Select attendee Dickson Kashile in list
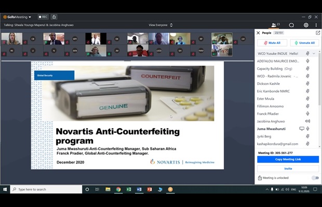Screen dimensions: 322x207 268,84
